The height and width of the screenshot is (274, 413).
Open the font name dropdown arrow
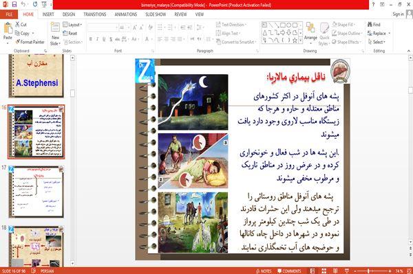[116, 27]
